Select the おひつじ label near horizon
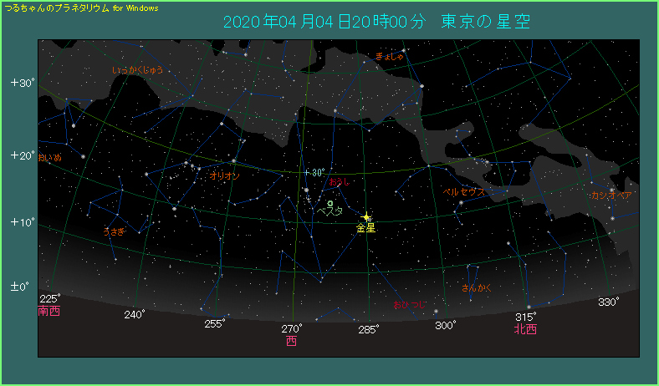This screenshot has height=386, width=659. [x=408, y=306]
